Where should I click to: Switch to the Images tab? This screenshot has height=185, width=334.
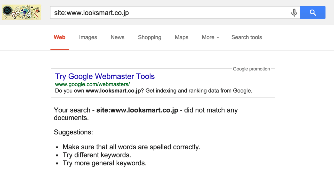point(88,37)
